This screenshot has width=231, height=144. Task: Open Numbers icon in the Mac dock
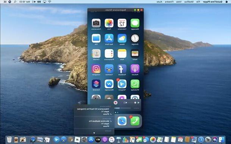pos(125,139)
